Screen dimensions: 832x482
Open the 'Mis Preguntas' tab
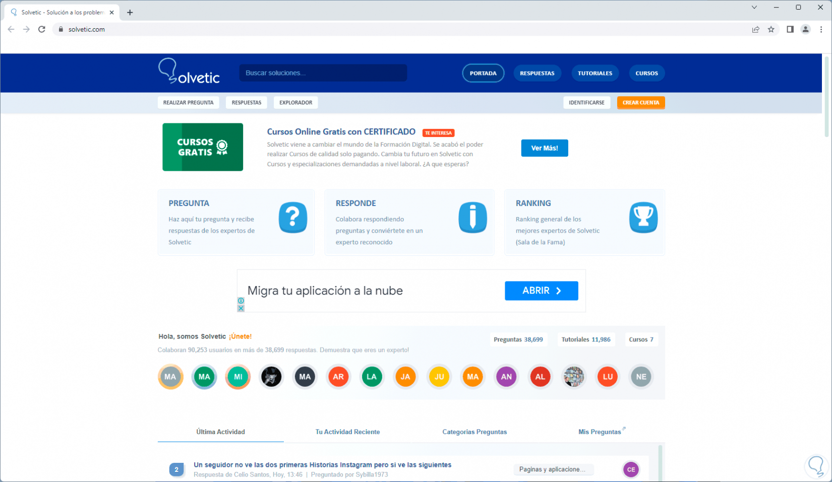(601, 432)
